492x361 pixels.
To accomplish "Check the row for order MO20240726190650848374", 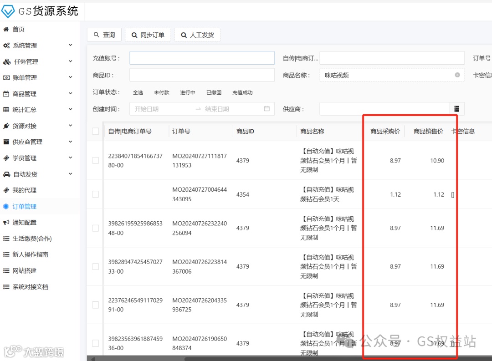I will click(x=95, y=343).
